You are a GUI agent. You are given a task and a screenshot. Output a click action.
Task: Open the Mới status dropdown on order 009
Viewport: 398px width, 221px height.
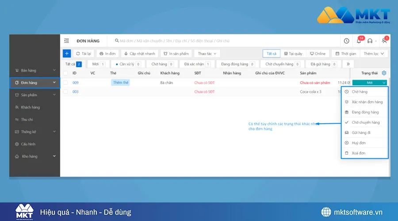tap(370, 83)
